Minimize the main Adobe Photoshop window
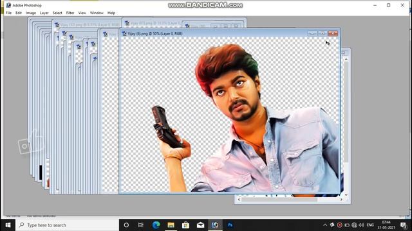This screenshot has width=412, height=231. [x=375, y=5]
